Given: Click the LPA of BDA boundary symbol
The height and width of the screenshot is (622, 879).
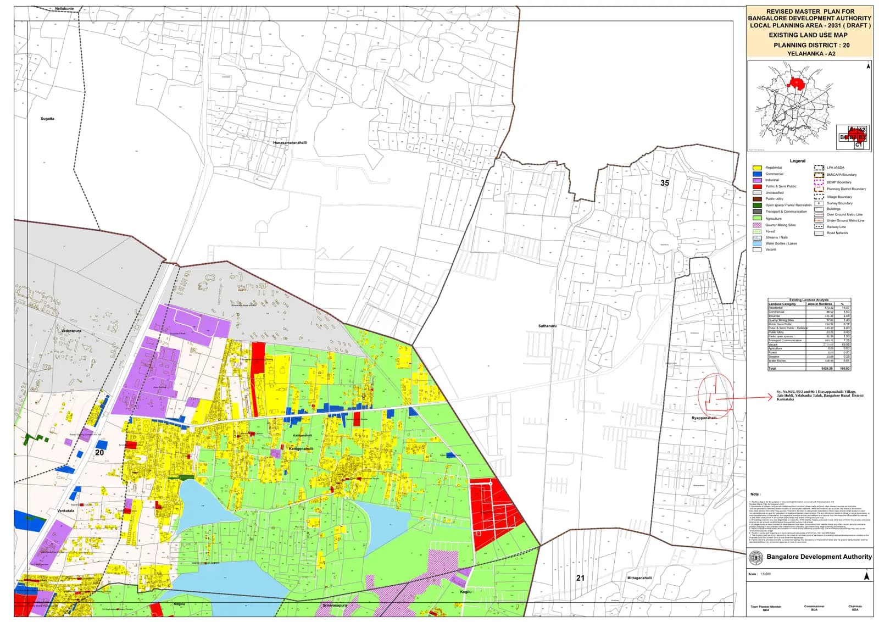Looking at the screenshot, I should pyautogui.click(x=819, y=168).
